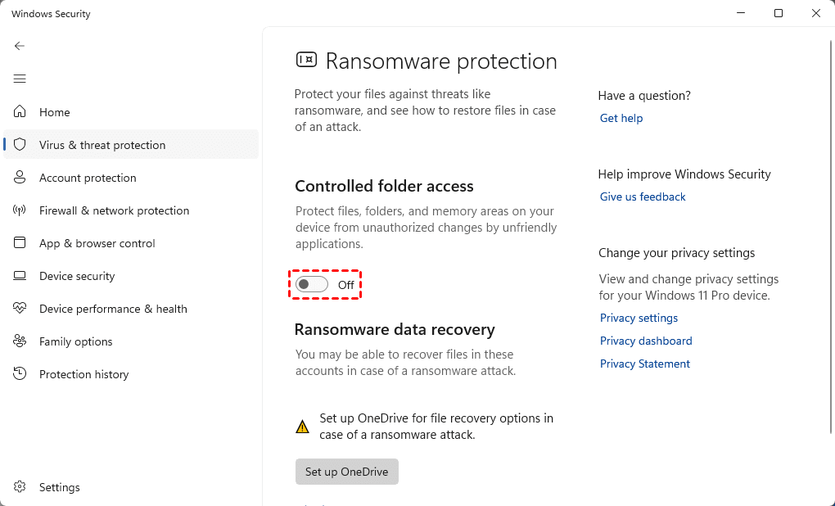Click the Device performance & health heart icon
The width and height of the screenshot is (835, 506).
20,309
